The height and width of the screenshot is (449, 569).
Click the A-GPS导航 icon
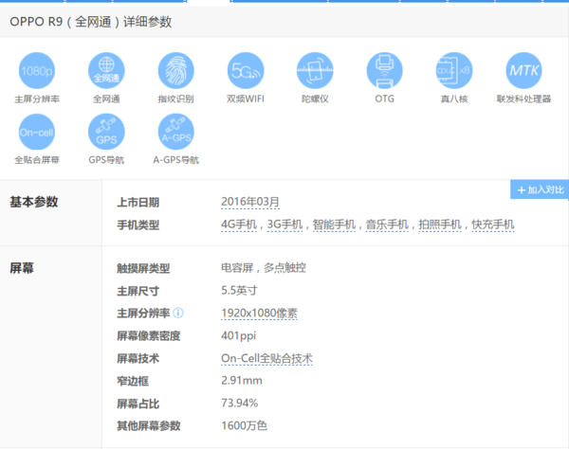[x=175, y=132]
